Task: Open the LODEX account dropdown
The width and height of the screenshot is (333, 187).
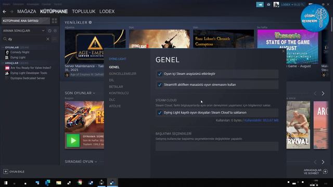Action: (292, 5)
